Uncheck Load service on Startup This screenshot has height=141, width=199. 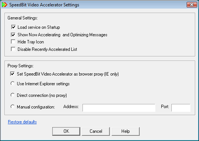[13, 27]
